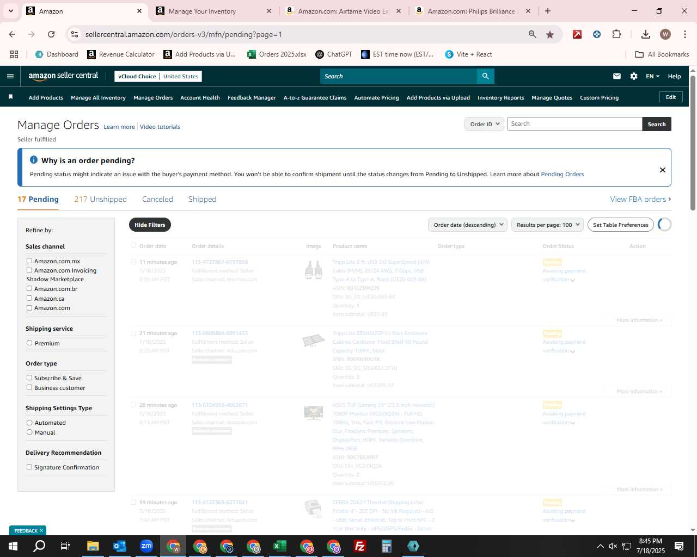
Task: Check Signature Confirmation filter
Action: pos(29,467)
